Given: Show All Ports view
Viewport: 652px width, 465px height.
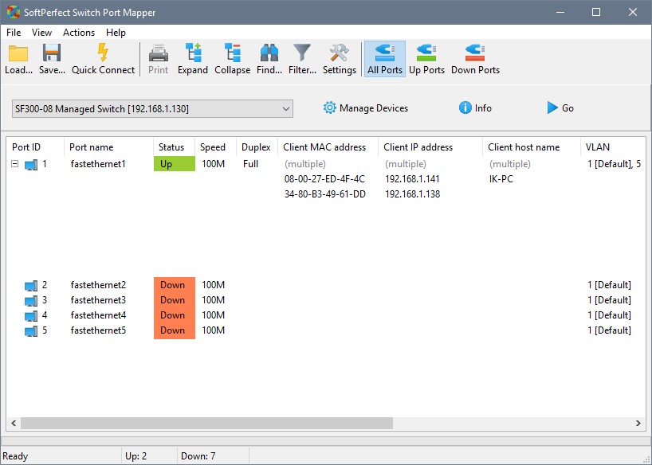Looking at the screenshot, I should [x=385, y=59].
